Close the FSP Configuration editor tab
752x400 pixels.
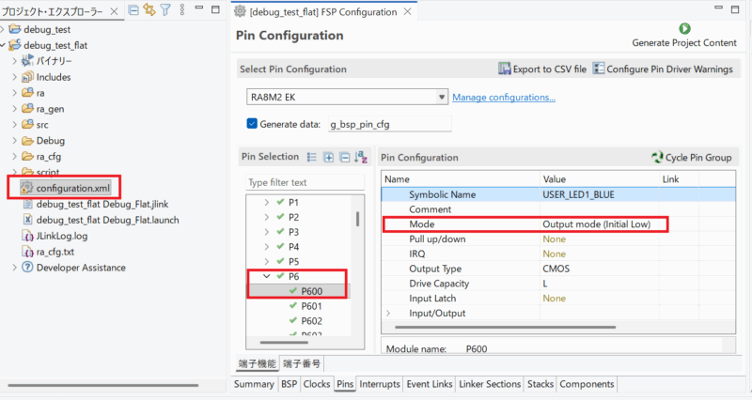[407, 11]
